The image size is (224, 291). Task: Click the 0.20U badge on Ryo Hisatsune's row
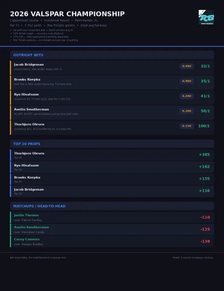pyautogui.click(x=187, y=96)
